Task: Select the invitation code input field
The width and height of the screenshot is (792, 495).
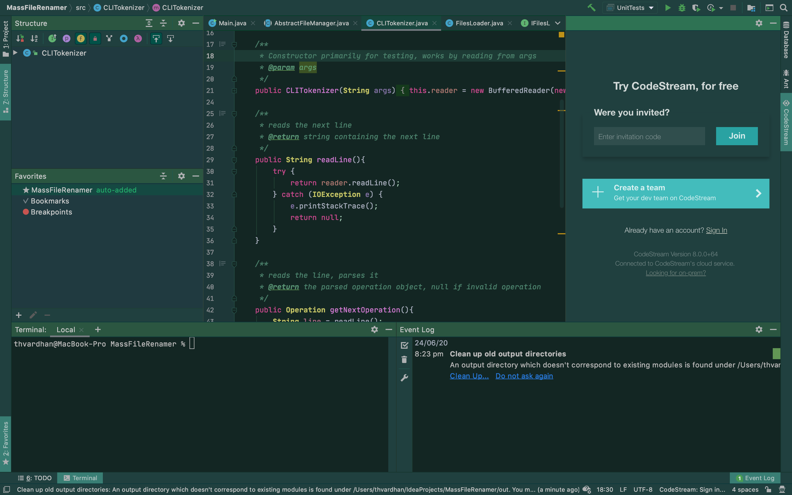Action: [x=649, y=136]
